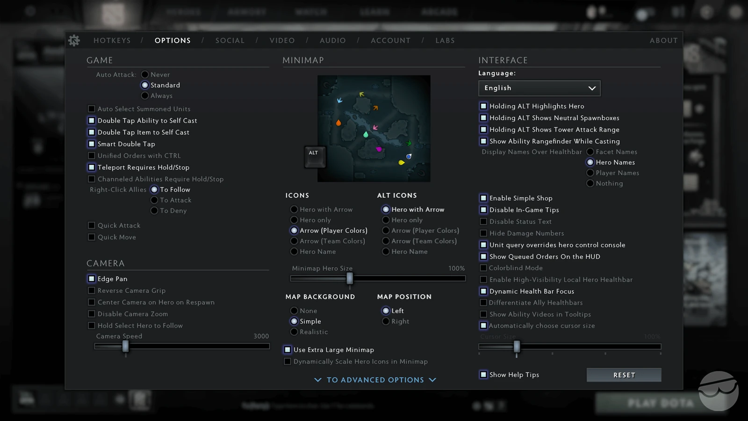This screenshot has height=421, width=748.
Task: Toggle Double Tap Ability to Self Cast
Action: (x=92, y=121)
